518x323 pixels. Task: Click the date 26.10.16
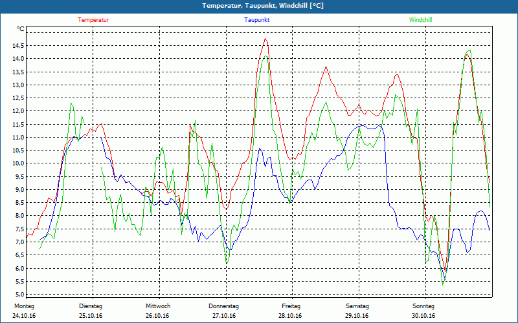tap(157, 316)
